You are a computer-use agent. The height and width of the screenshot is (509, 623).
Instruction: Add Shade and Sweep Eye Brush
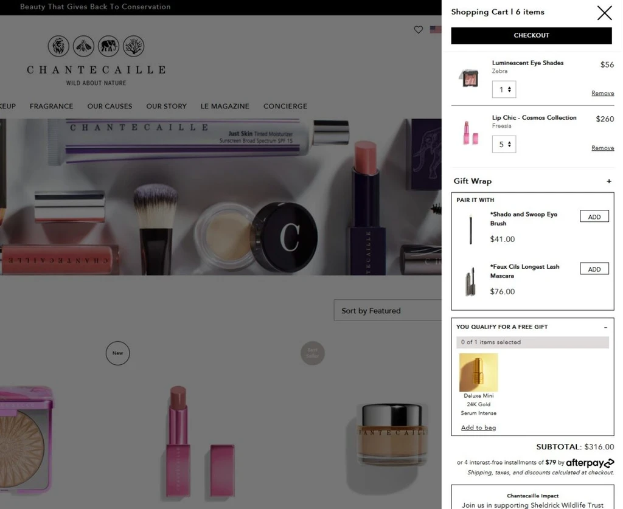[594, 216]
